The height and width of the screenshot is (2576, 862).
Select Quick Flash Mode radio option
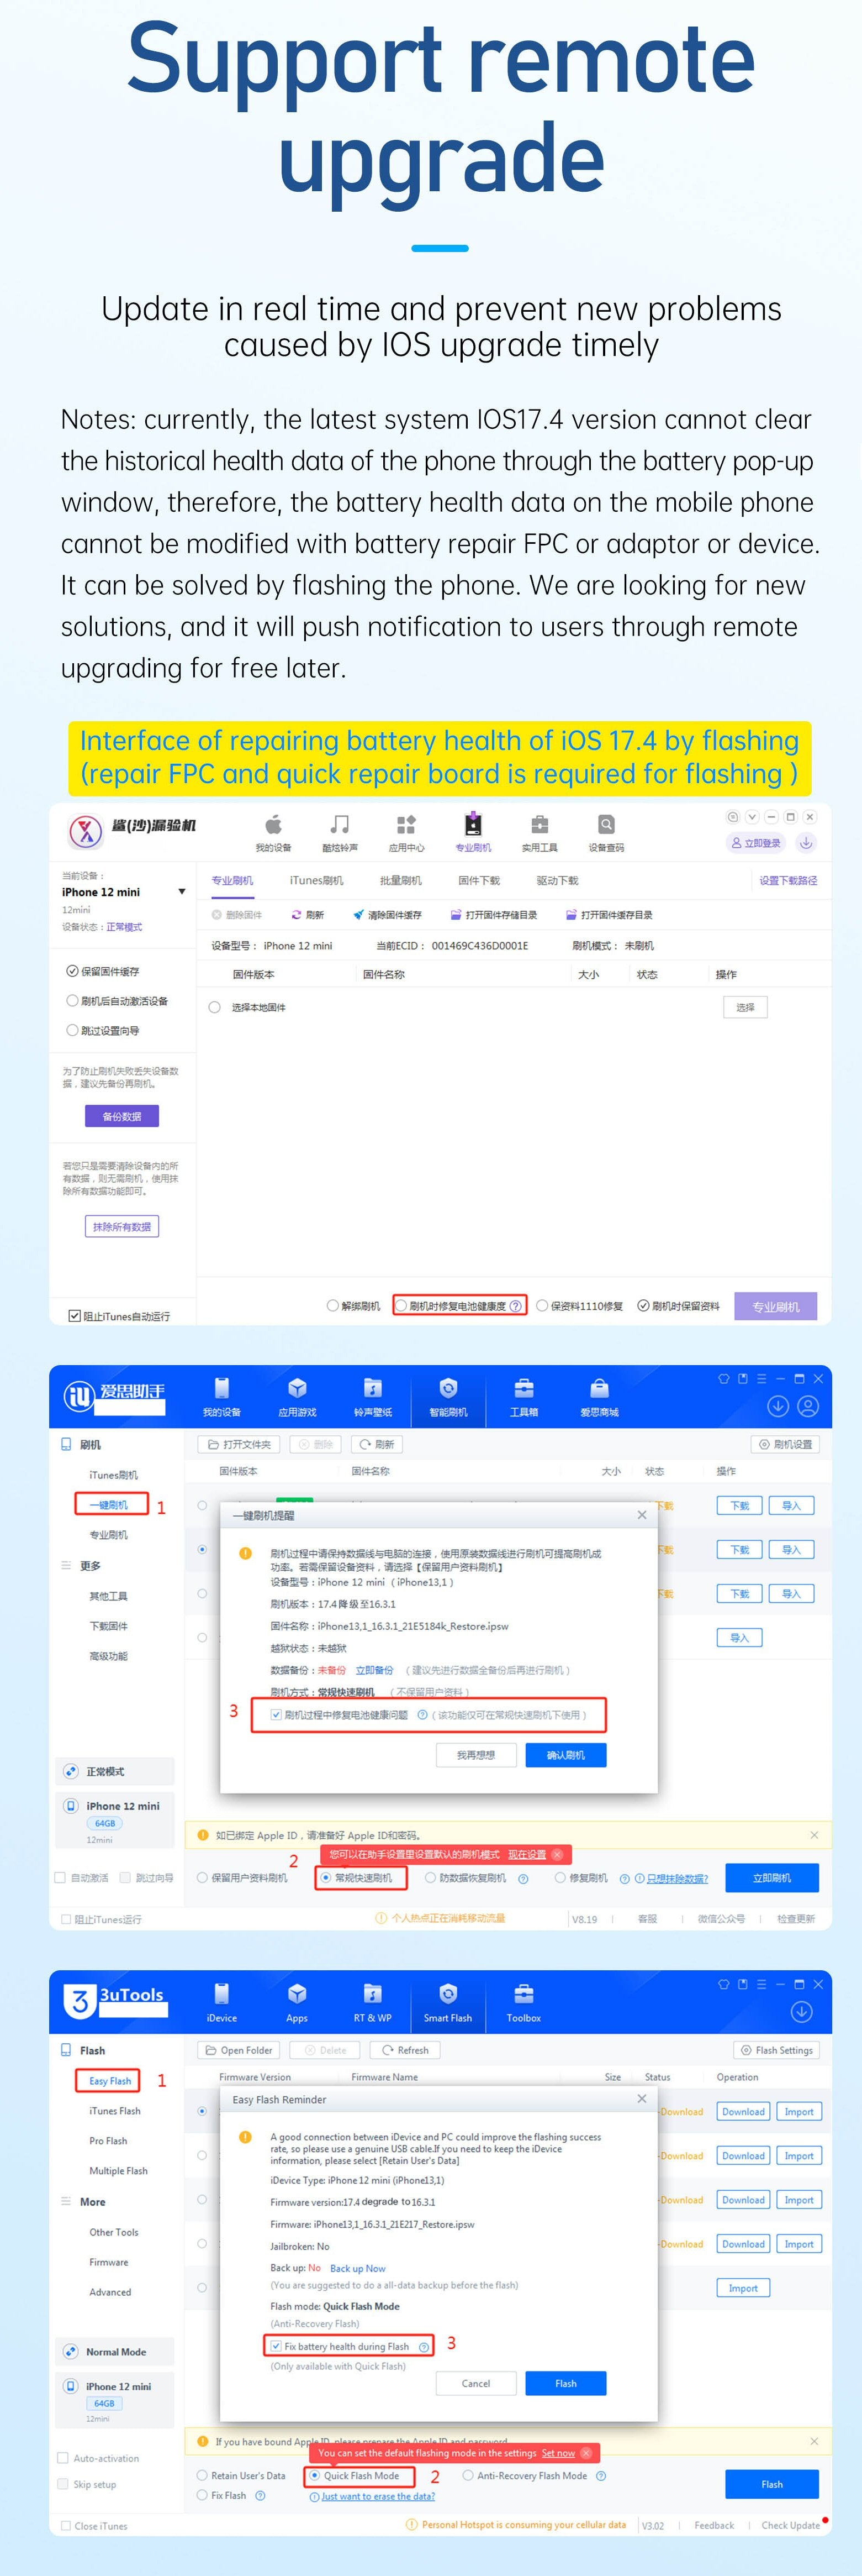pos(315,2476)
